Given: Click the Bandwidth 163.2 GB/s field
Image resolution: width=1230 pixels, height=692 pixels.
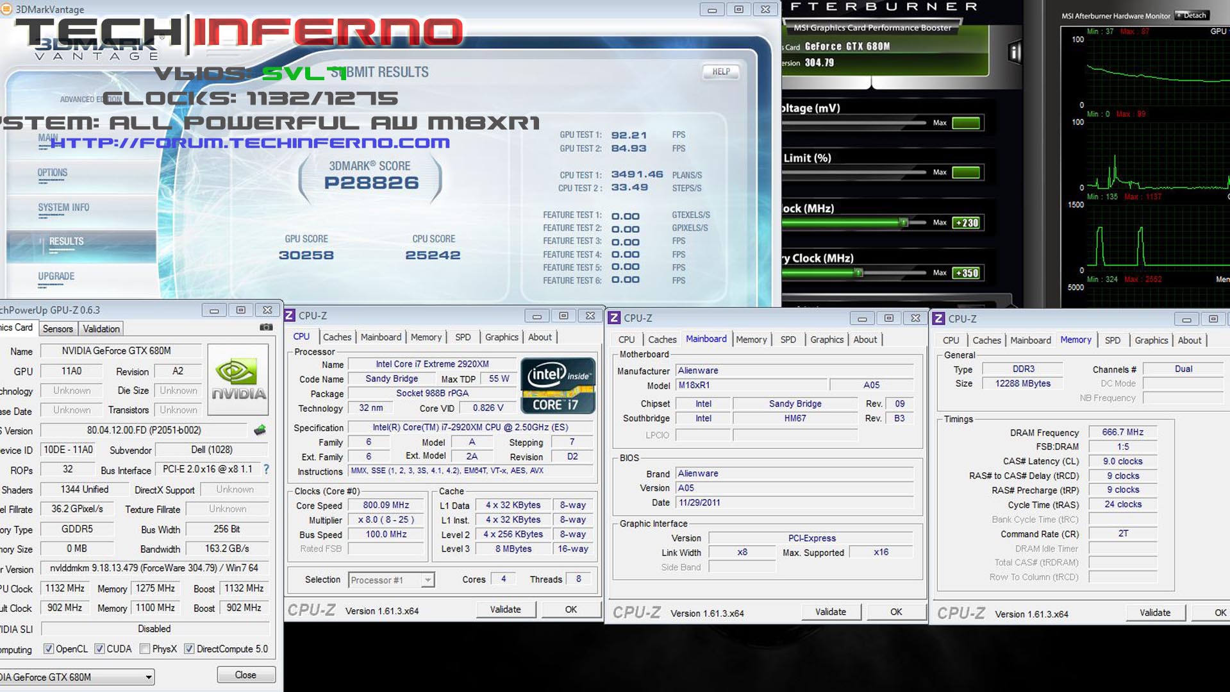Looking at the screenshot, I should click(227, 548).
